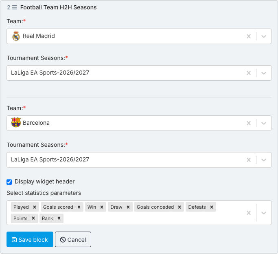This screenshot has height=254, width=278.
Task: Click the Barcelona team input field
Action: tap(139, 123)
